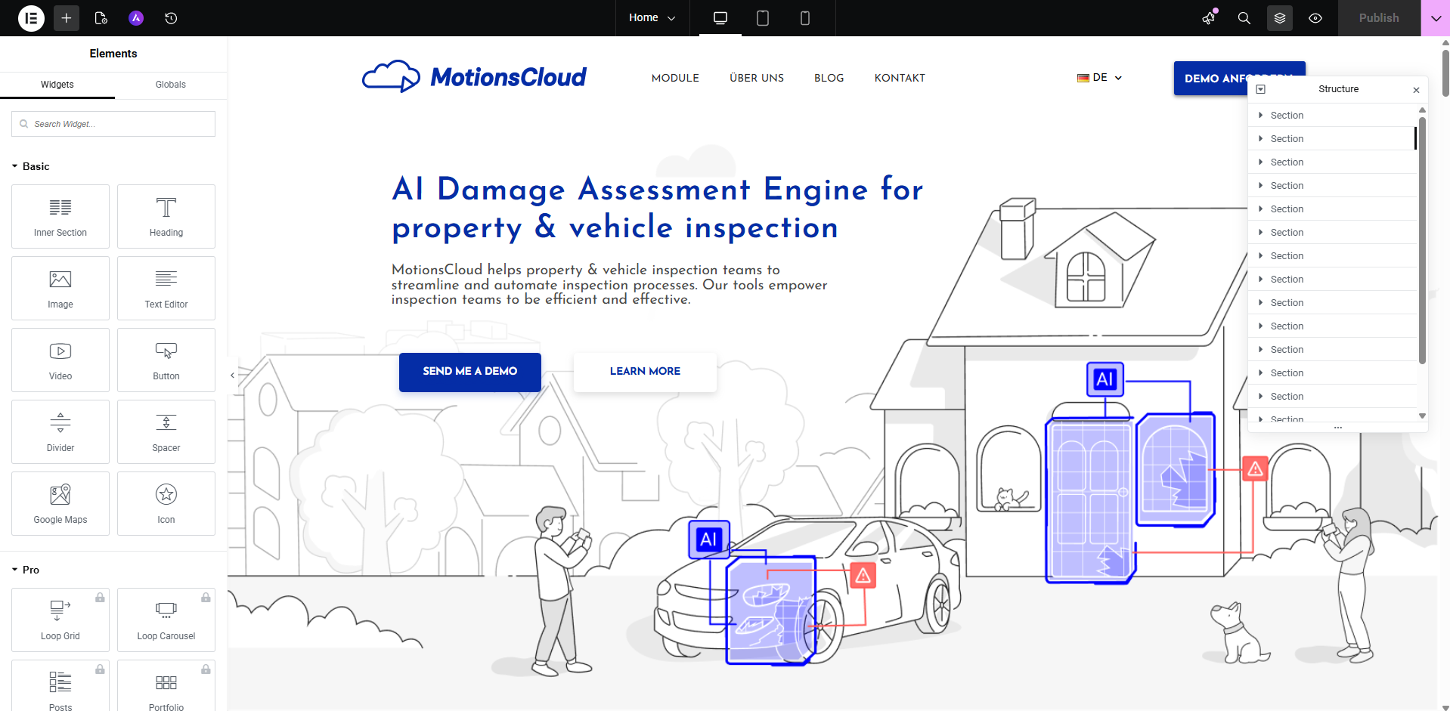Click the LEARN MORE button
This screenshot has height=711, width=1450.
click(645, 372)
